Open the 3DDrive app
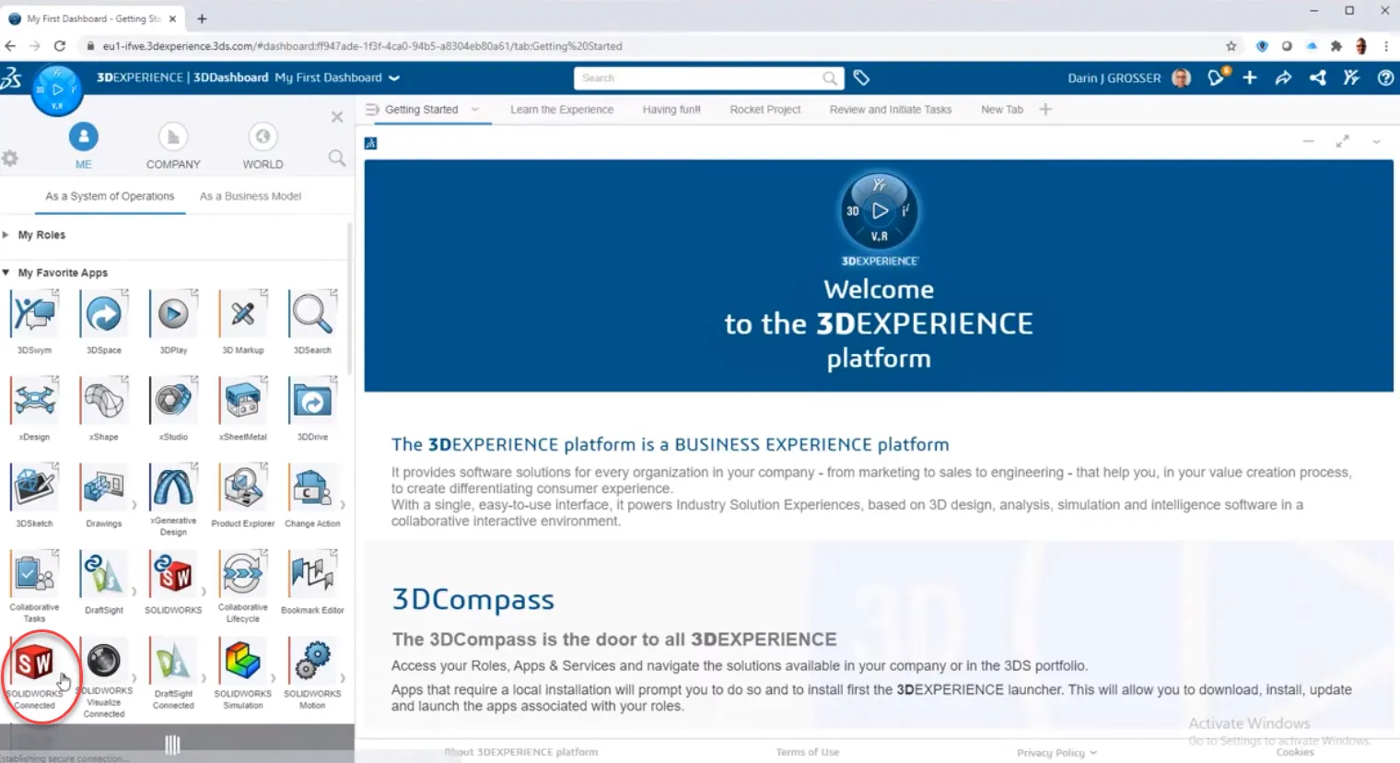This screenshot has width=1400, height=763. pyautogui.click(x=312, y=402)
